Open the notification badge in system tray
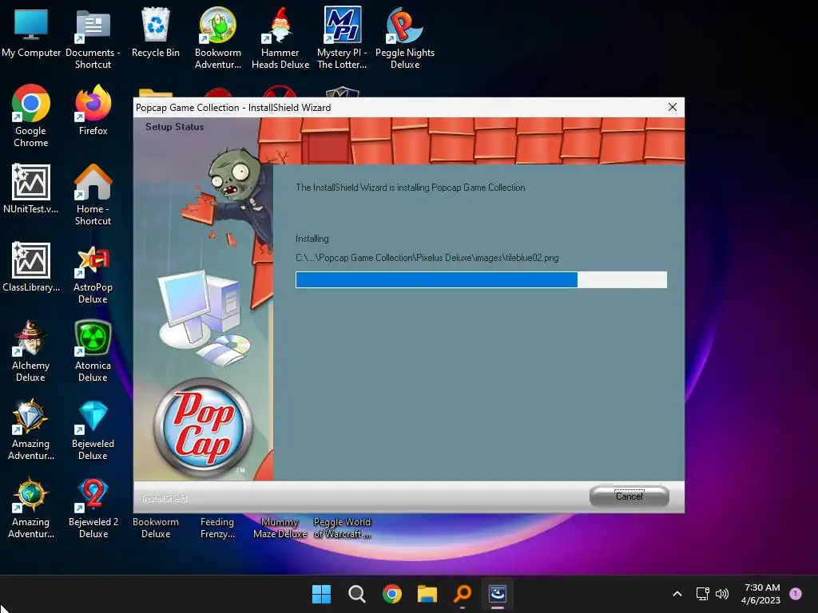Viewport: 818px width, 613px height. pos(796,594)
